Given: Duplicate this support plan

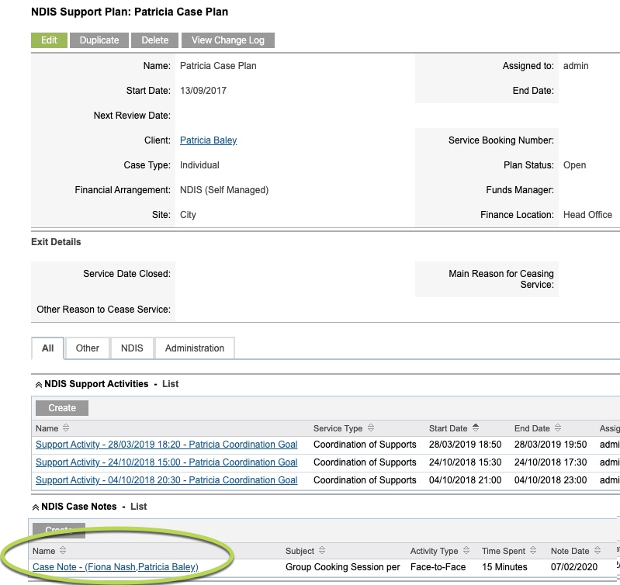Looking at the screenshot, I should tap(99, 40).
